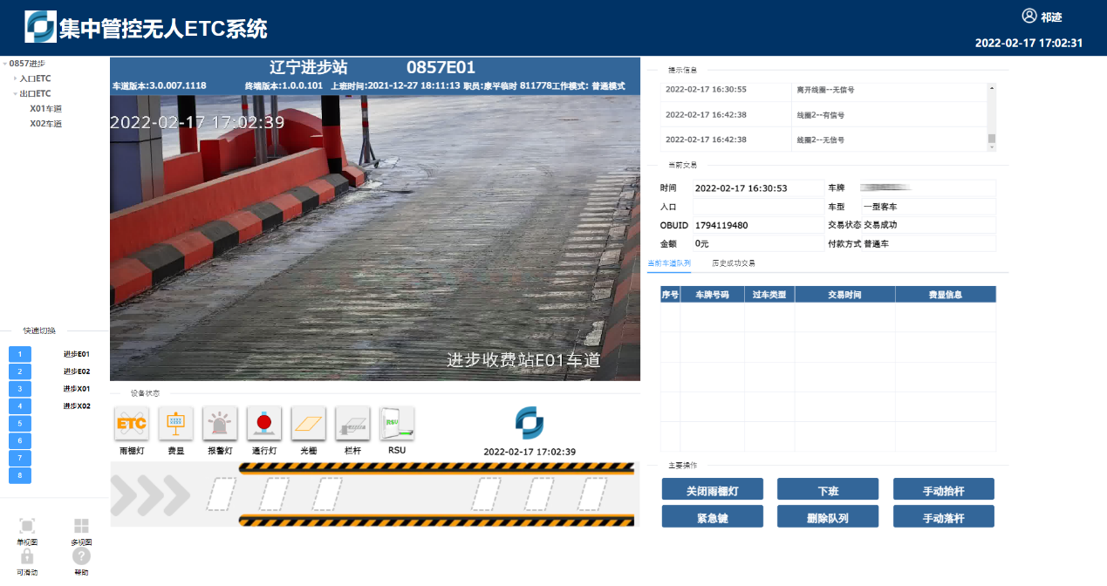The height and width of the screenshot is (586, 1107).
Task: Switch to the 当前车道队列 tab
Action: click(669, 262)
